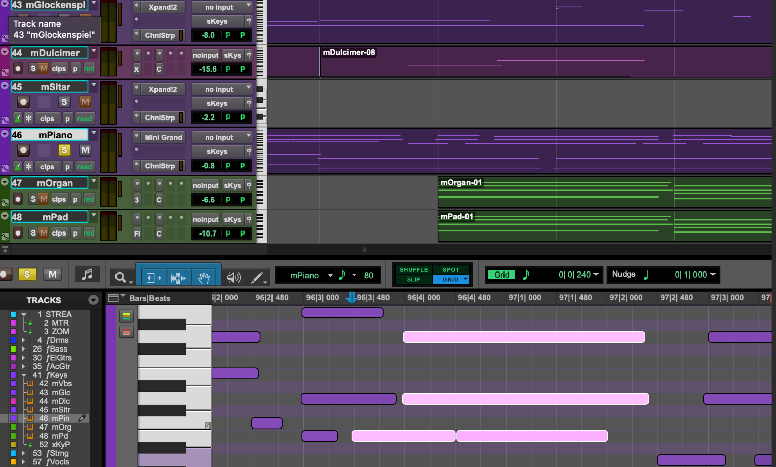Solo the mSitar track

pos(64,102)
